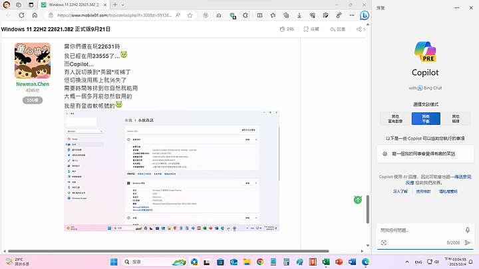Share the forum thread

coord(361,29)
